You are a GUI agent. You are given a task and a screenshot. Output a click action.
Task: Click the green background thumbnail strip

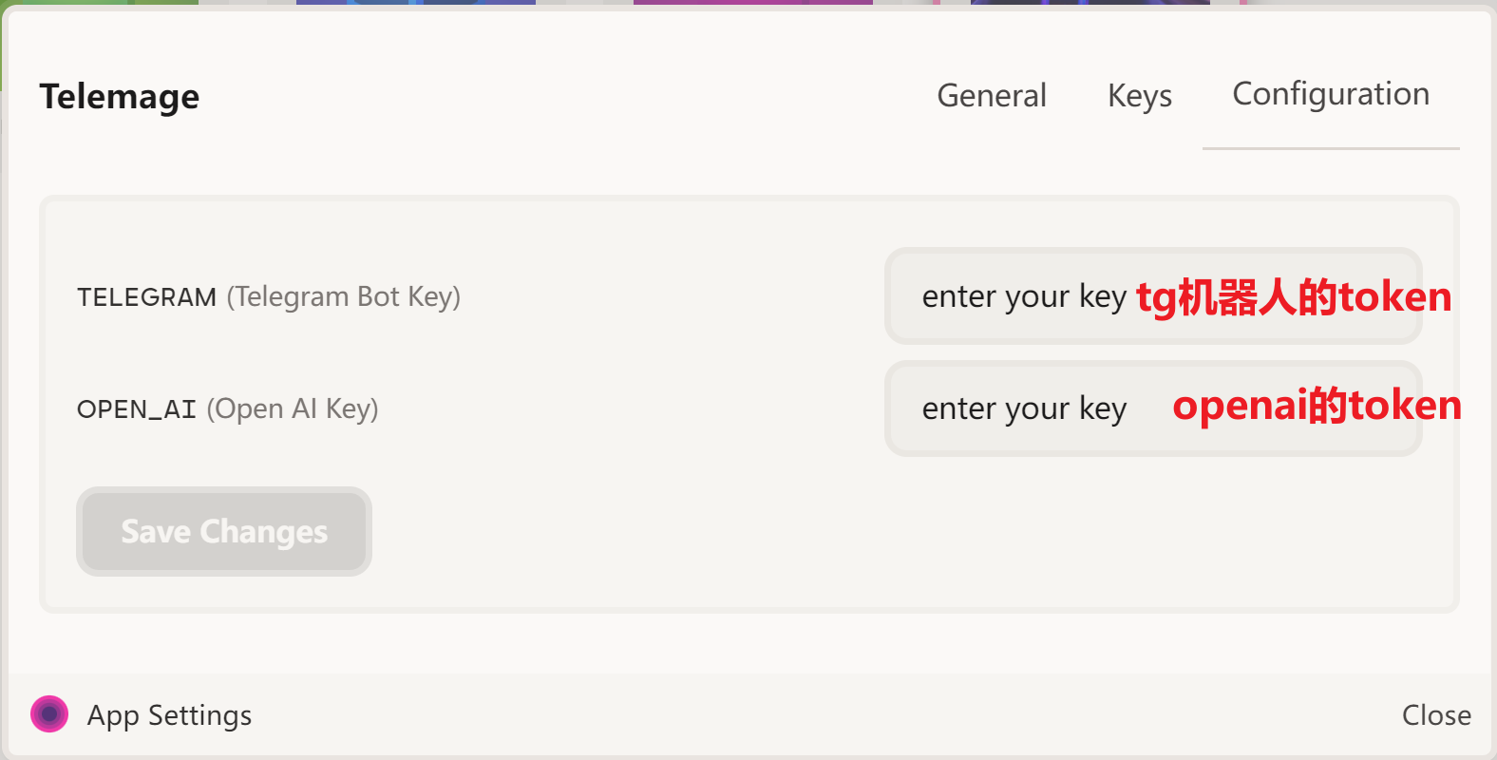(99, 3)
